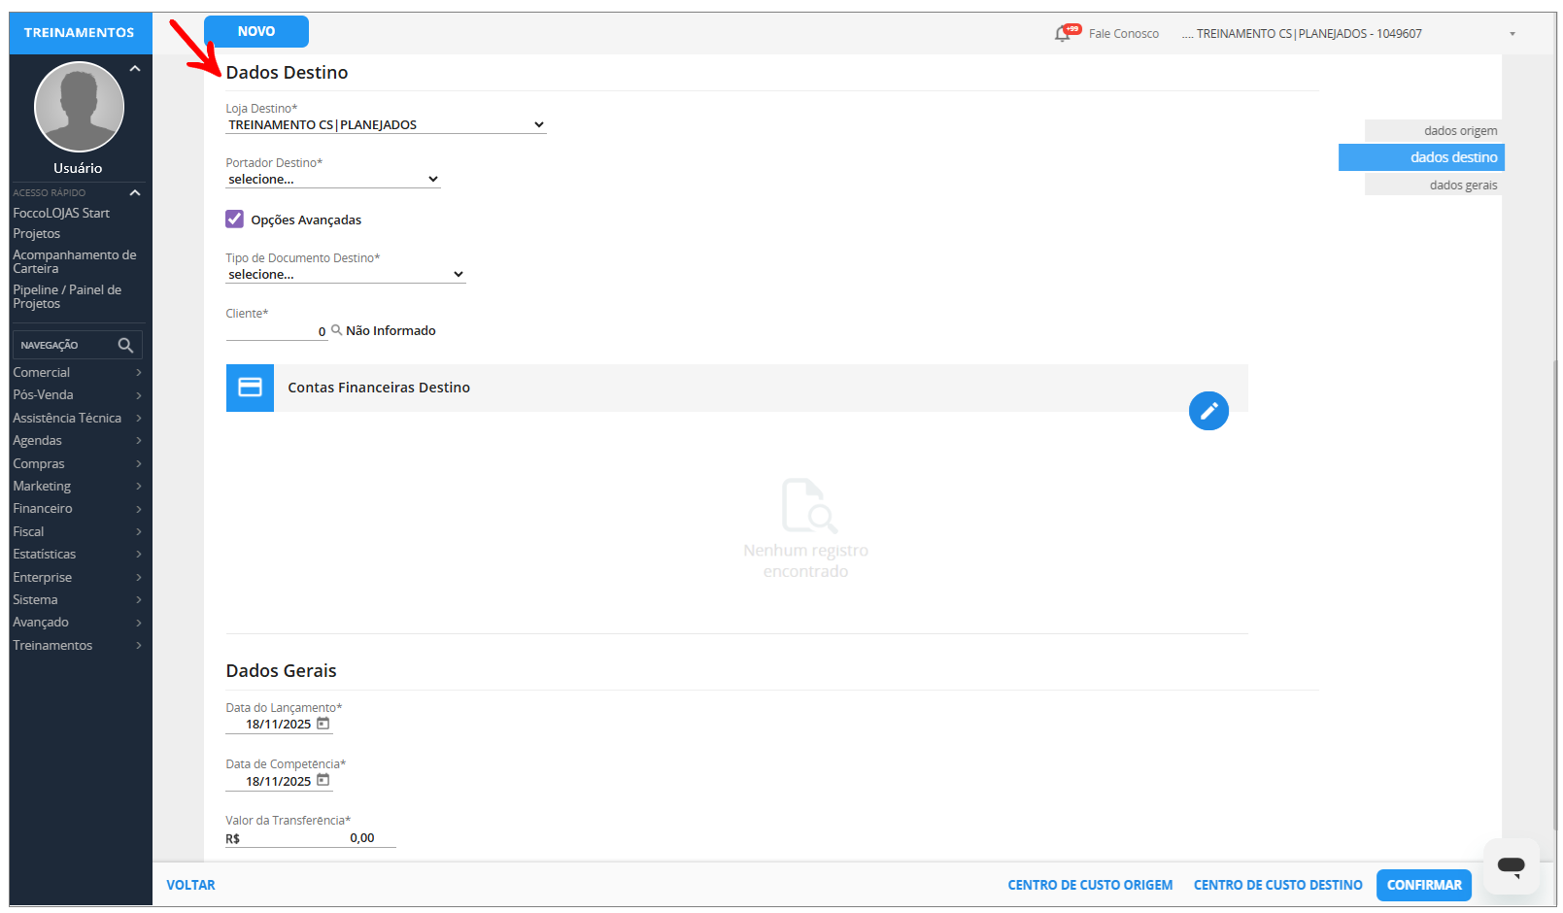Open the Loja Destino dropdown
1563x913 pixels.
click(x=386, y=125)
